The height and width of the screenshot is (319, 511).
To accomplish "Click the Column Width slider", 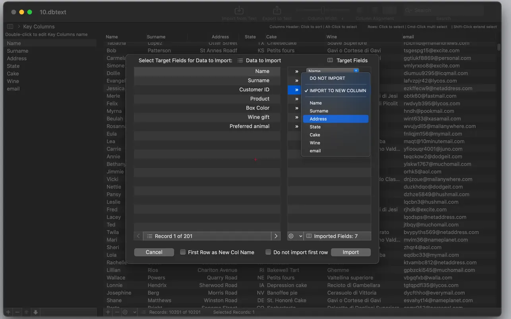I will (323, 10).
